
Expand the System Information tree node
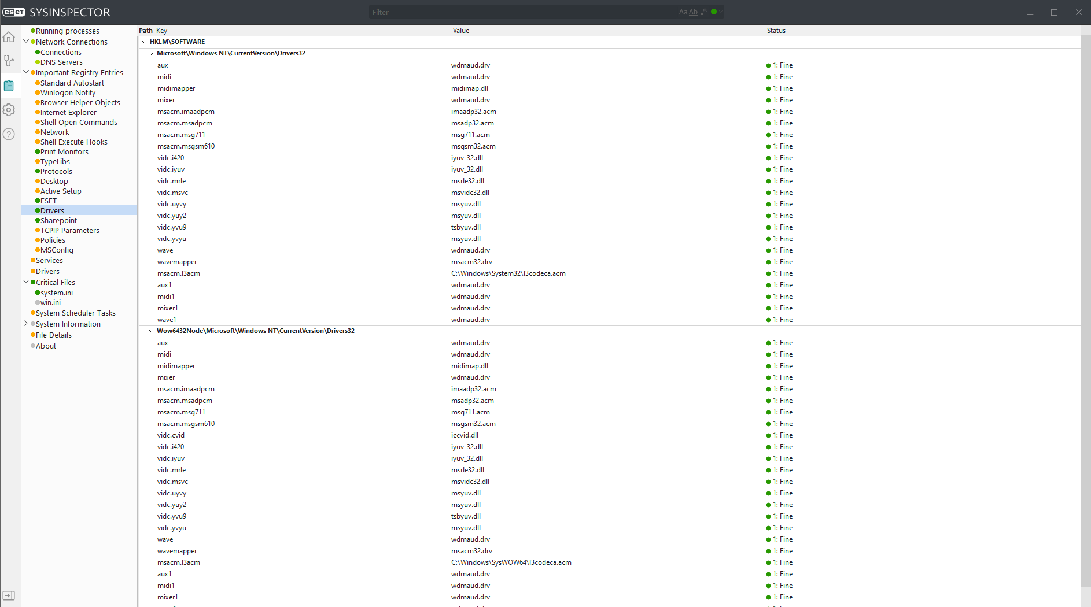(x=26, y=324)
